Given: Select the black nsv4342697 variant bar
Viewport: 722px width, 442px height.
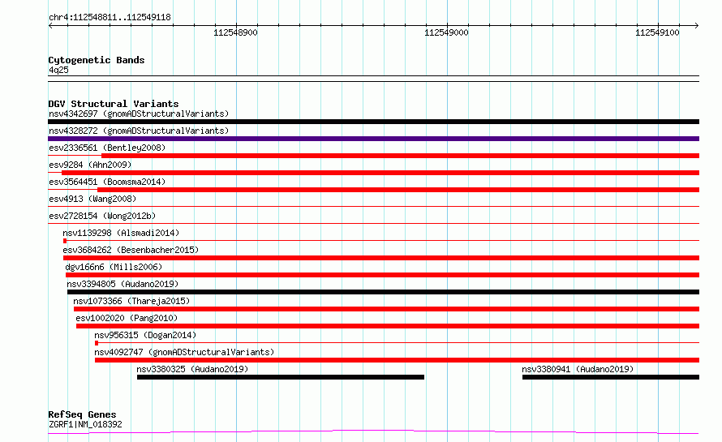Looking at the screenshot, I should click(373, 122).
